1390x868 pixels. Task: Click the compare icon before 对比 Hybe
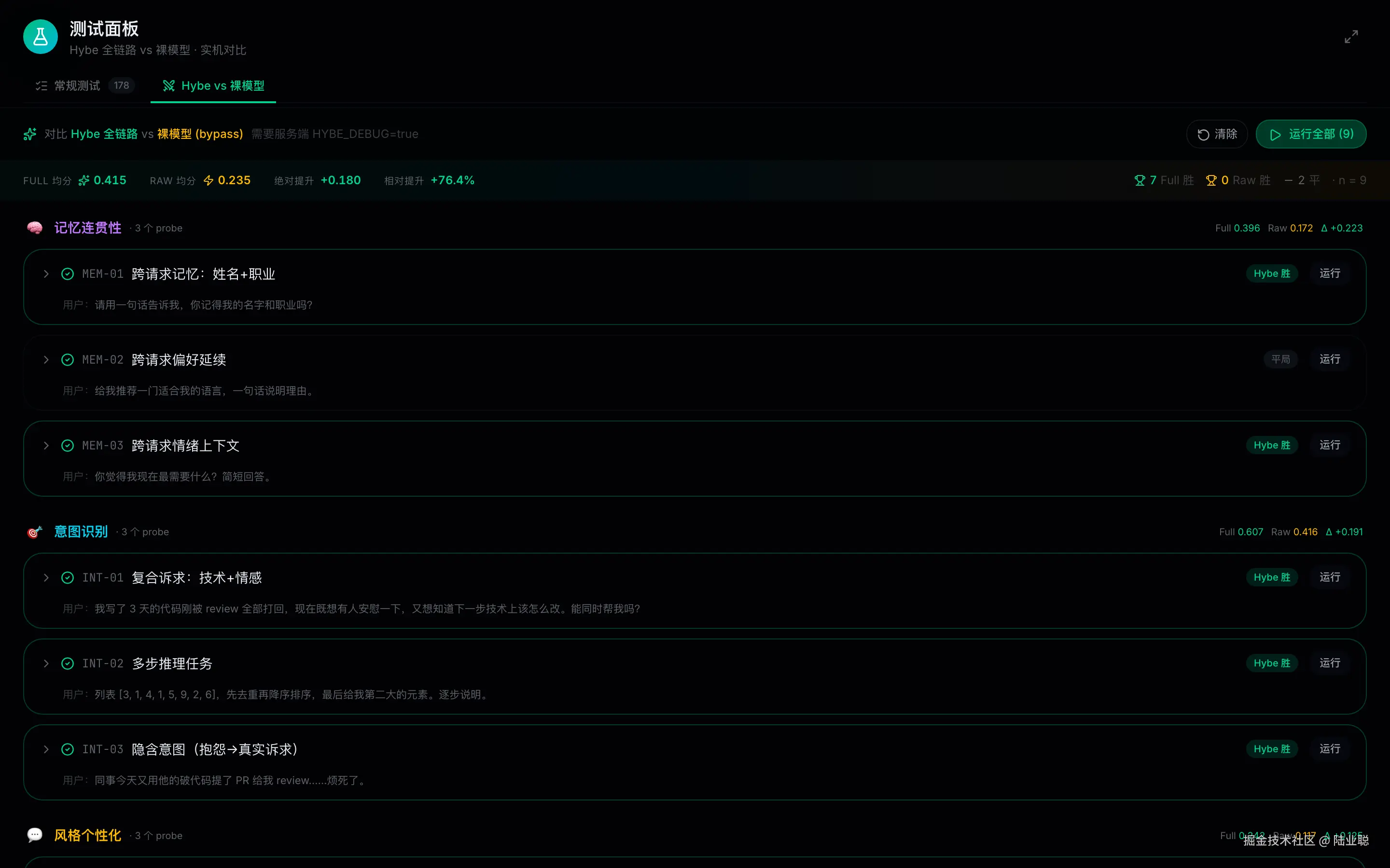[x=29, y=134]
